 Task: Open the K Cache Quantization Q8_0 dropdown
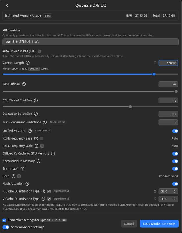pos(168,191)
